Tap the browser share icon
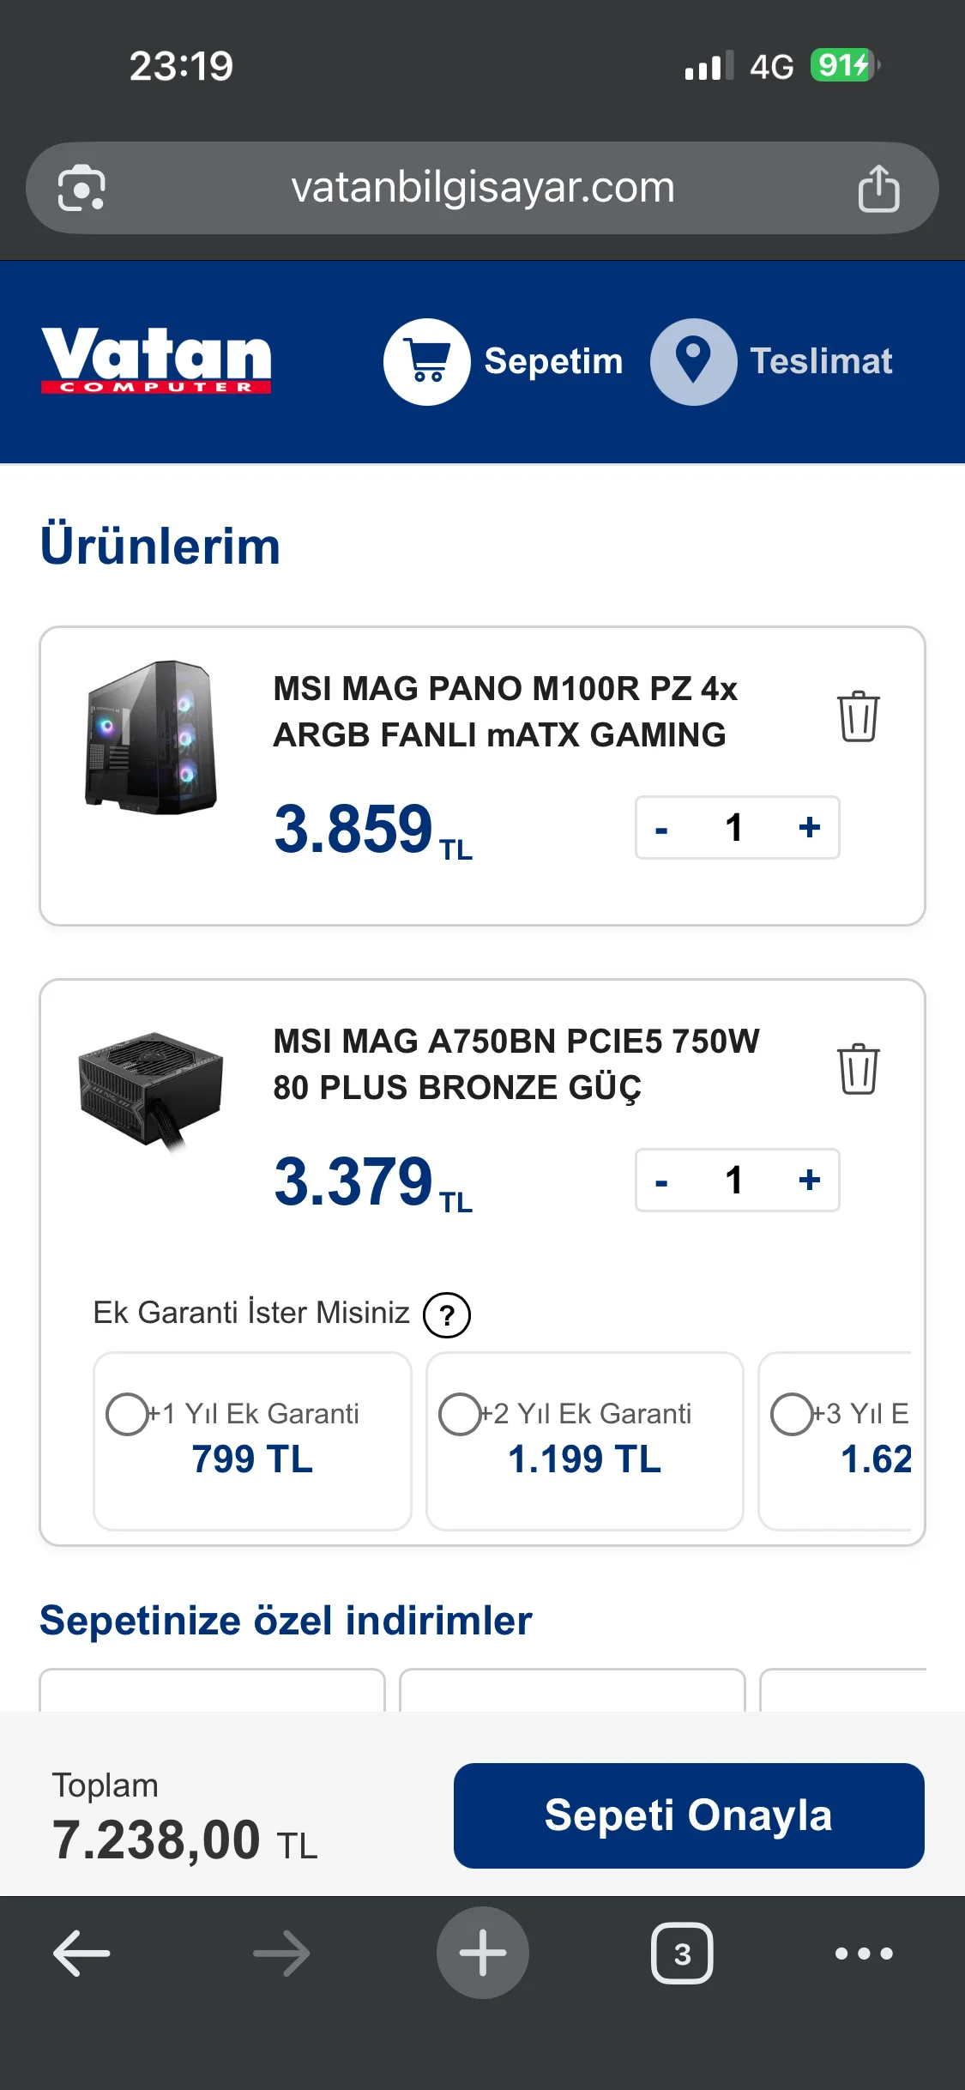This screenshot has height=2090, width=965. (x=878, y=188)
